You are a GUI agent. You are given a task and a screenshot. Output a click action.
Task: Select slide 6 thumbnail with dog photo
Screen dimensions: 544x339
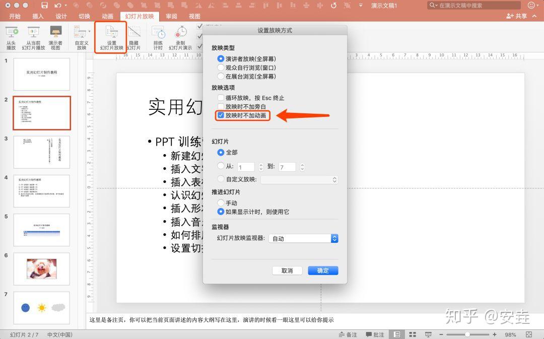click(42, 269)
